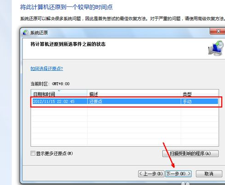Image resolution: width=225 pixels, height=185 pixels.
Task: Click the computer restore graphic in dialog header
Action: pyautogui.click(x=216, y=48)
